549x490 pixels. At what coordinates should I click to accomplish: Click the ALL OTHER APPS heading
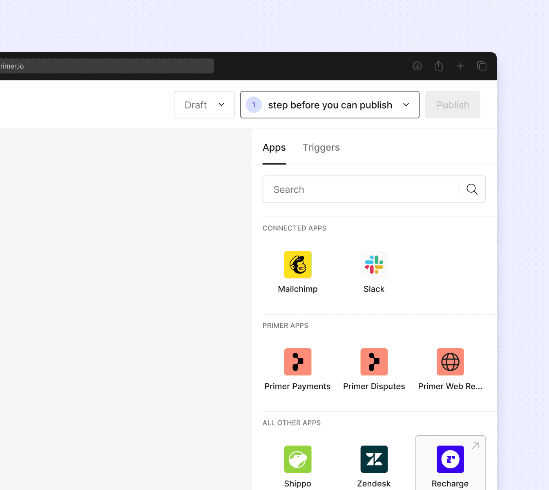(292, 423)
